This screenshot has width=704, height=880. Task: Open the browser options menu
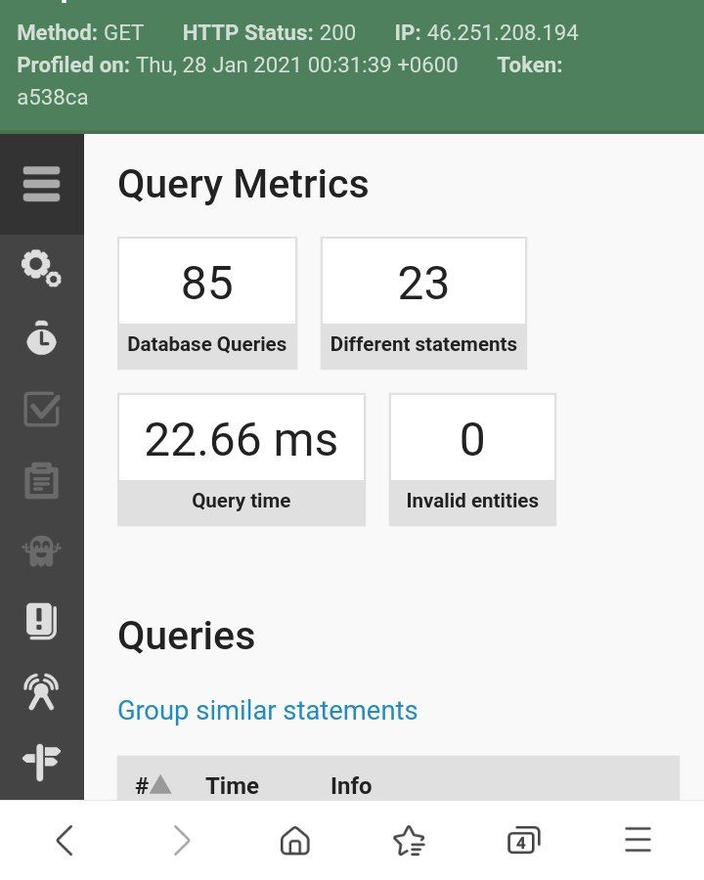(638, 840)
